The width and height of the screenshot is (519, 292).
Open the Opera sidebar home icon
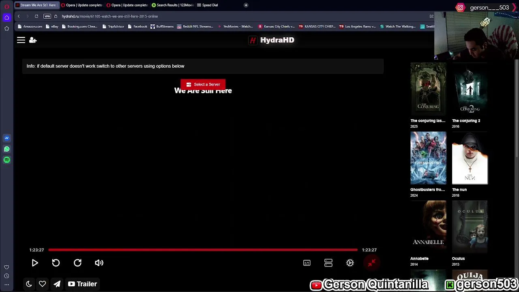click(7, 17)
